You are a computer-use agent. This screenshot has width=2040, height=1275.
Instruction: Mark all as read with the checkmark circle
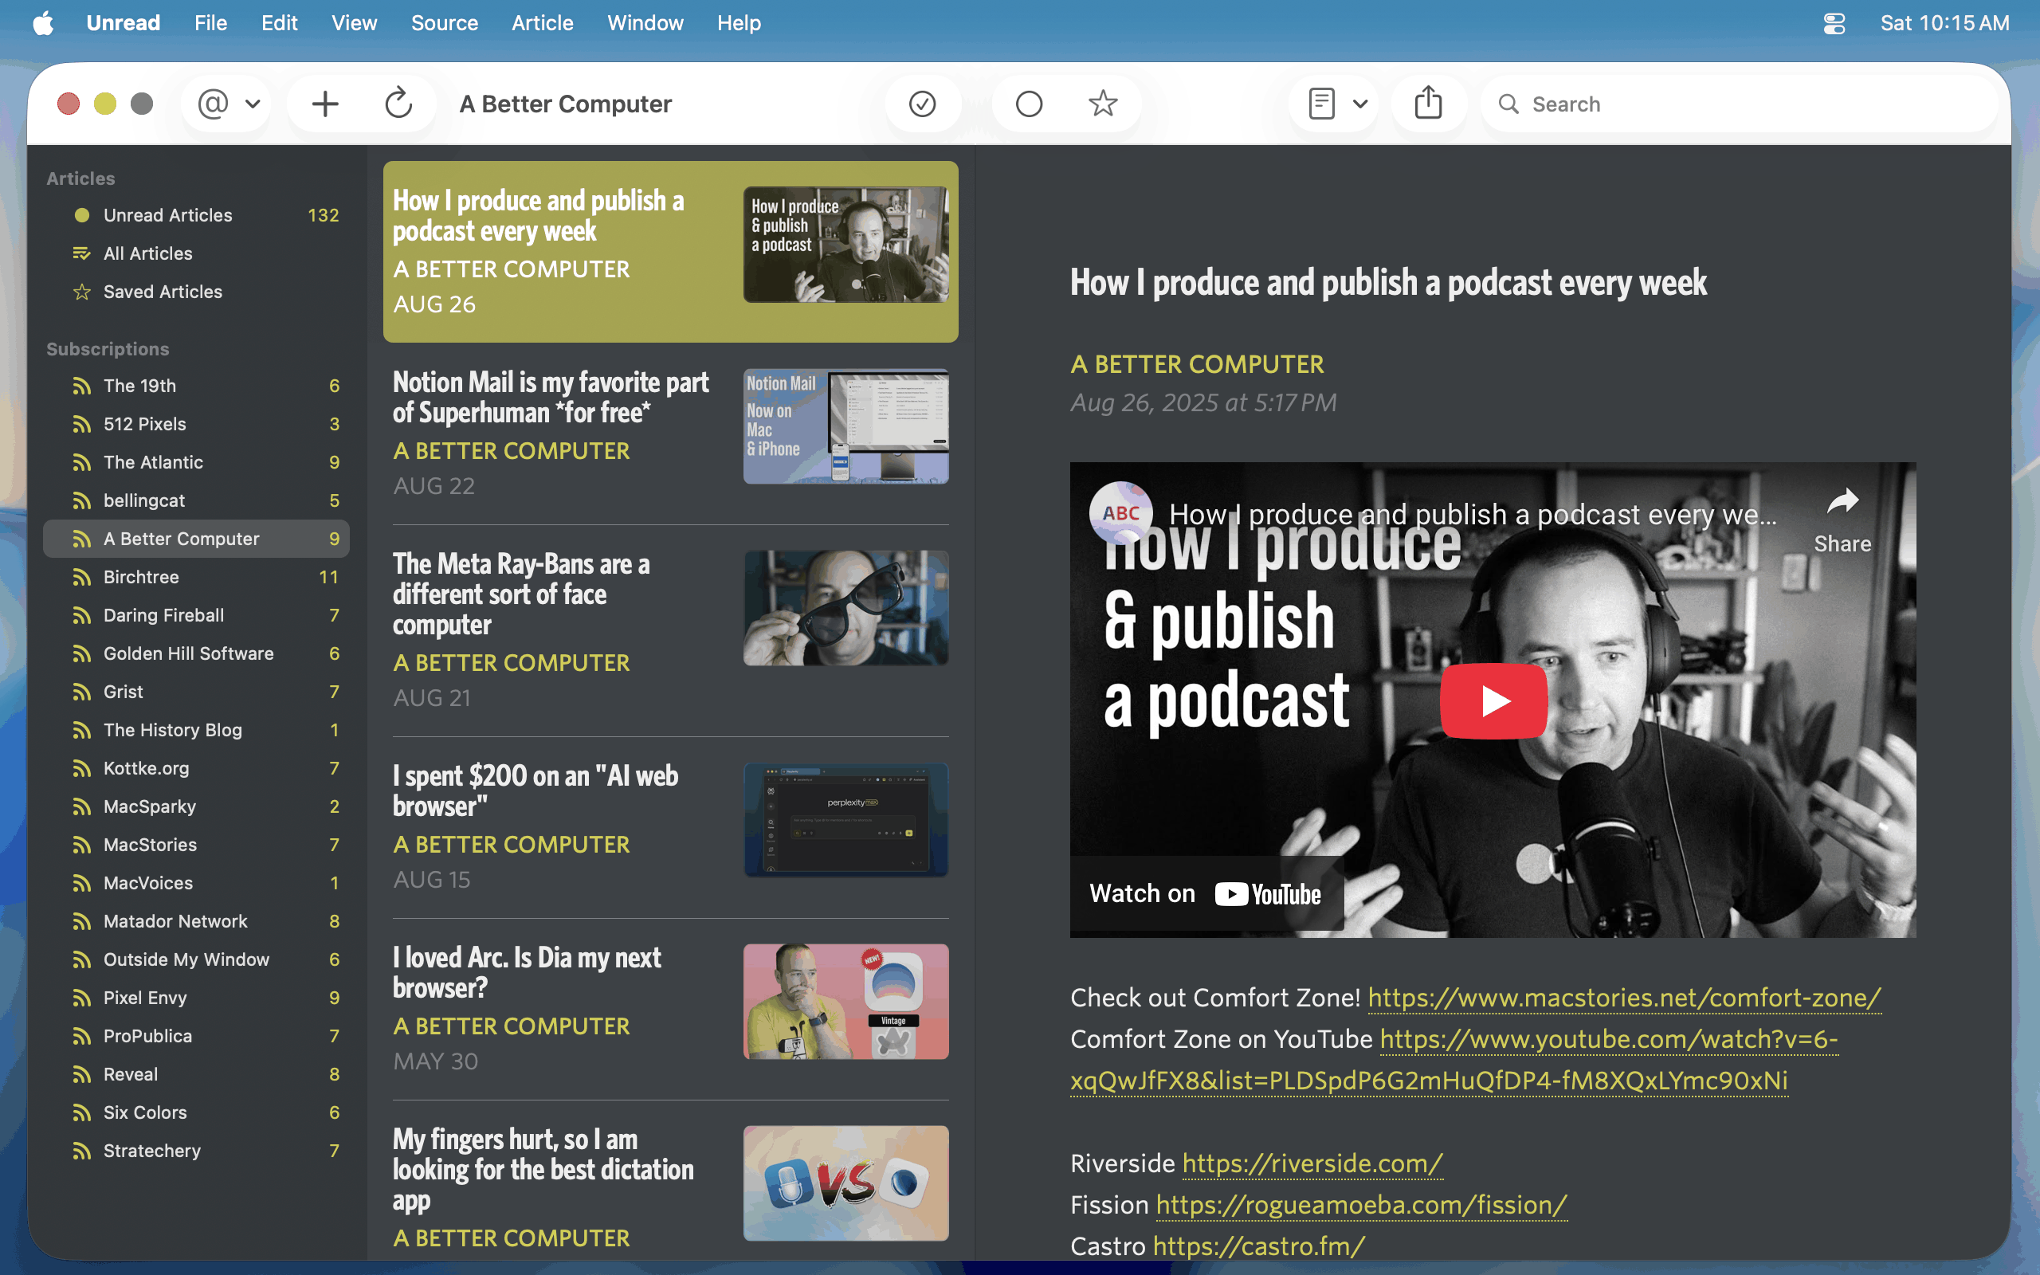[922, 104]
